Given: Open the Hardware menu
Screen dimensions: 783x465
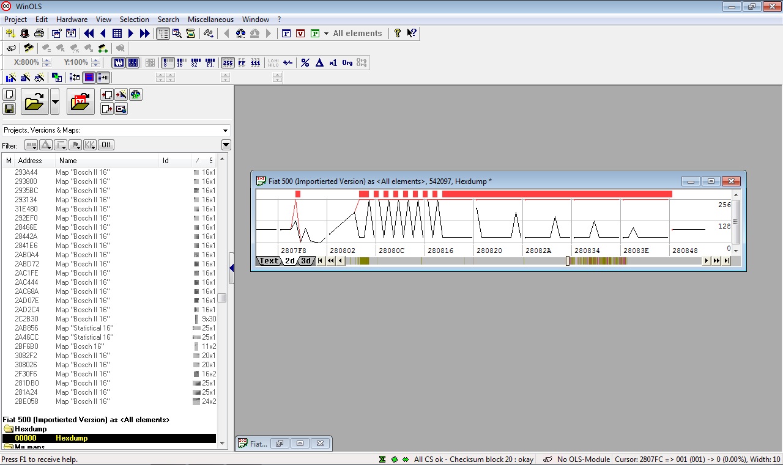Looking at the screenshot, I should (x=72, y=20).
